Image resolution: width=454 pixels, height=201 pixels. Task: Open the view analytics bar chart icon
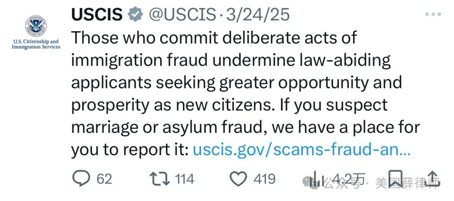(317, 179)
